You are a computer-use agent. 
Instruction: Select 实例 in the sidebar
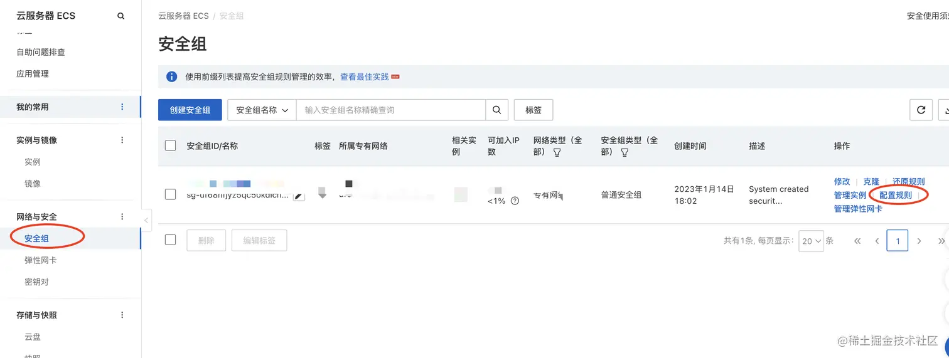point(33,162)
